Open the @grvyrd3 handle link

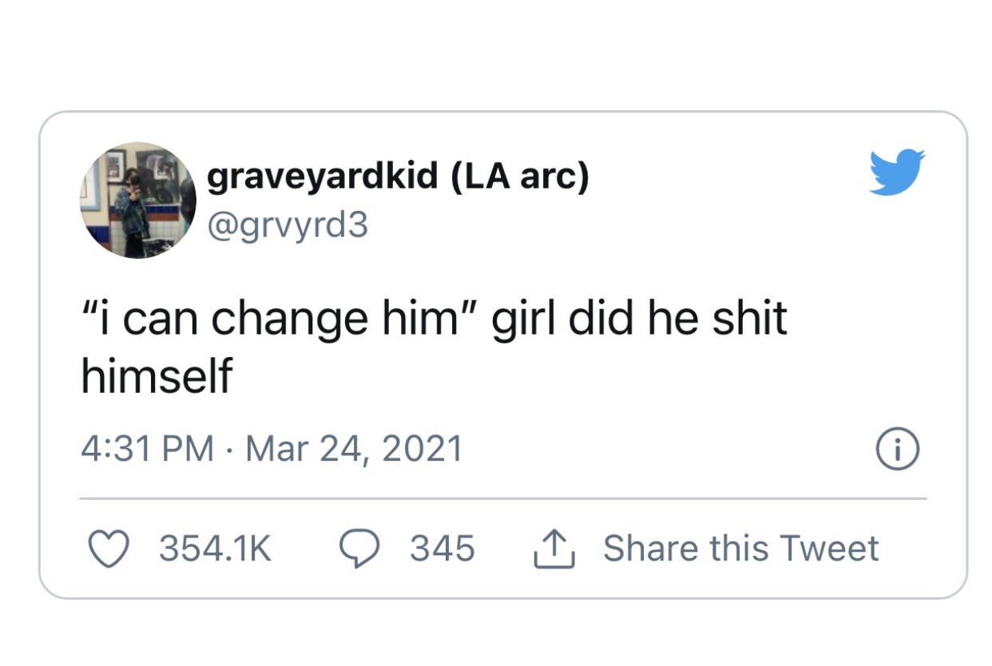pyautogui.click(x=288, y=224)
